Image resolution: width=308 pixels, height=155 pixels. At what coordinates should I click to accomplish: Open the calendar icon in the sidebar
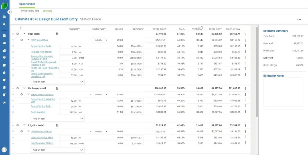click(x=4, y=36)
